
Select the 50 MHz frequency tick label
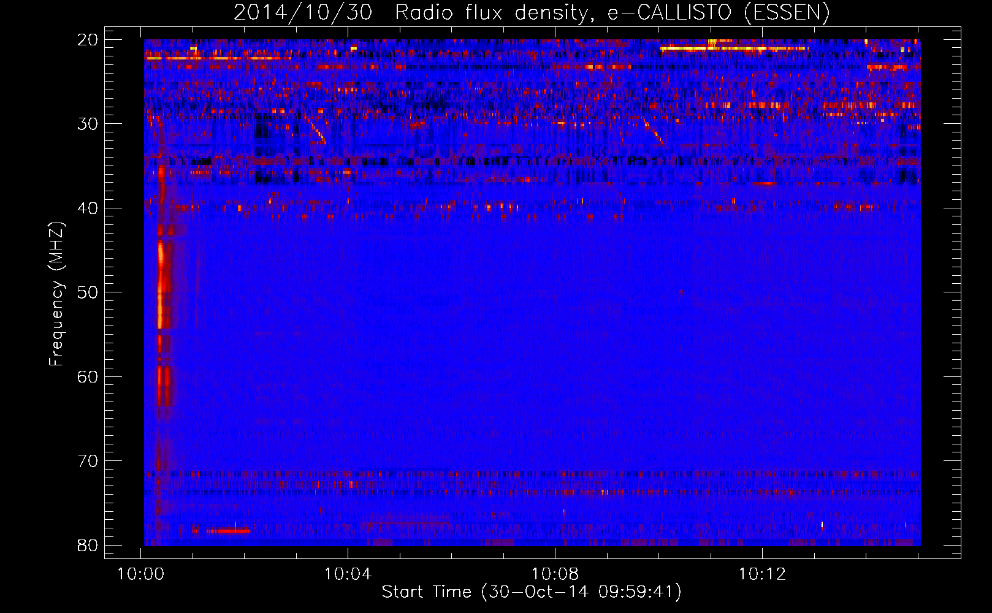88,292
